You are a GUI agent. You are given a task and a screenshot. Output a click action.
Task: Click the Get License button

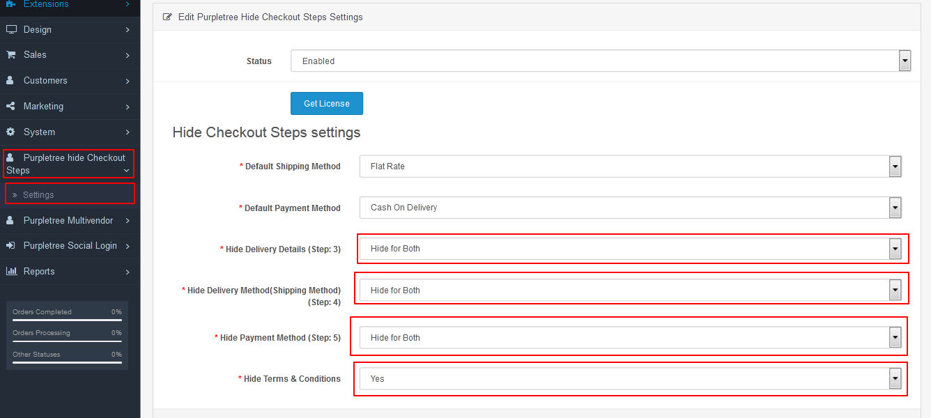point(327,104)
